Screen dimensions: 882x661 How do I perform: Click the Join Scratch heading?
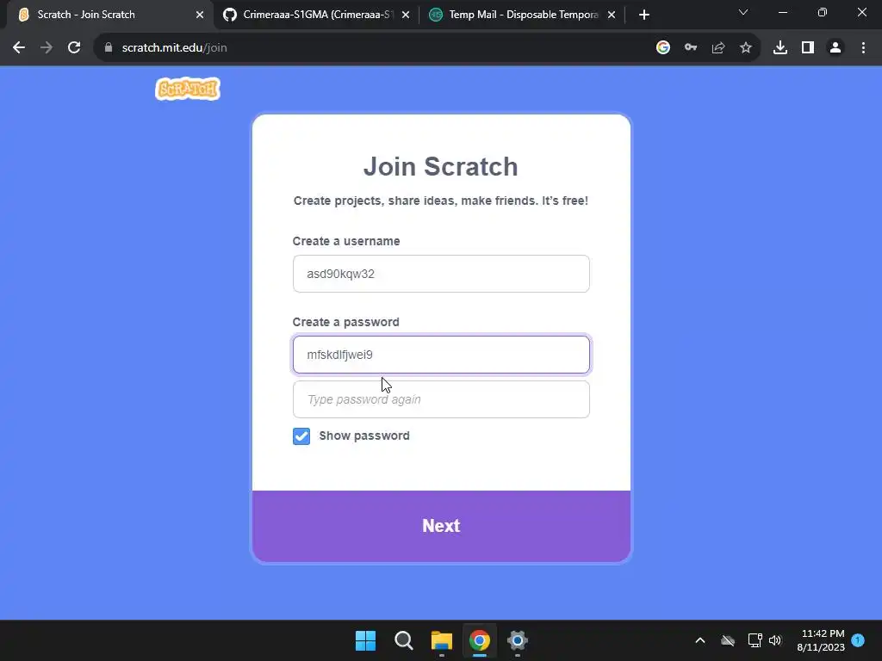(440, 166)
